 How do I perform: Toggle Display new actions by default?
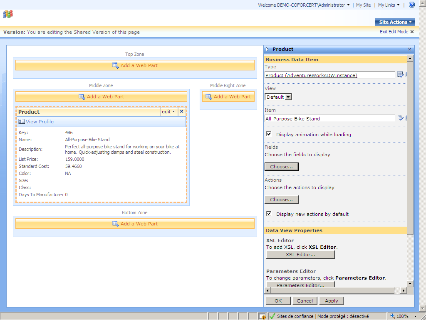coord(269,213)
